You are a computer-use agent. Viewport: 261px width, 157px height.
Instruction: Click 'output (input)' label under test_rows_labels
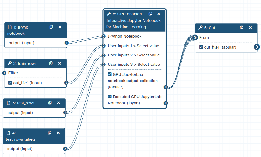click(x=20, y=149)
